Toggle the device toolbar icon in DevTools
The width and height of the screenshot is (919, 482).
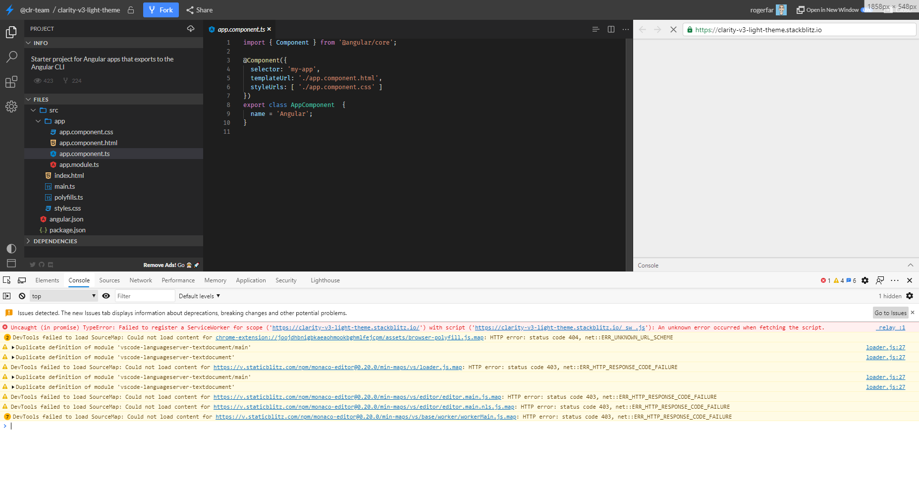(x=22, y=280)
